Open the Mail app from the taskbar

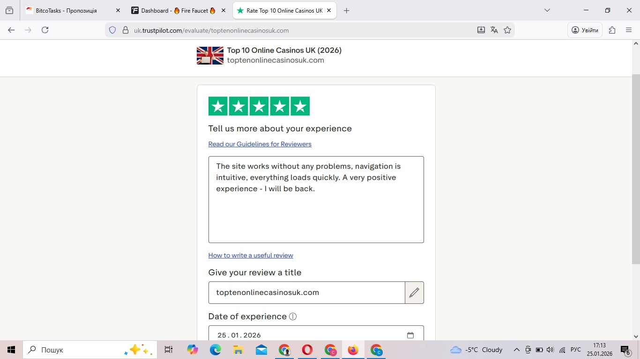click(x=261, y=350)
